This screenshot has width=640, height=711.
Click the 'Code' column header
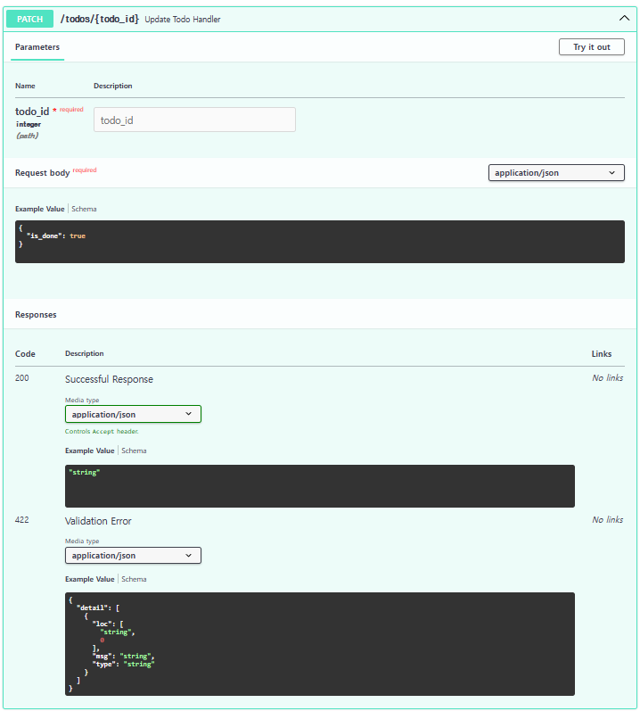[25, 353]
